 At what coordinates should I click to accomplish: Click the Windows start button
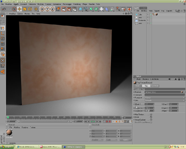[7, 147]
